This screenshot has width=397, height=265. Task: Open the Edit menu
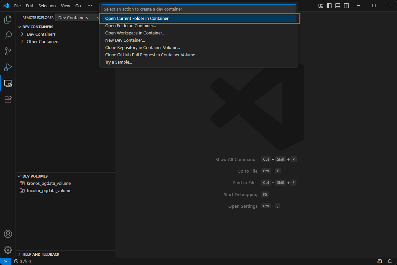pyautogui.click(x=29, y=6)
